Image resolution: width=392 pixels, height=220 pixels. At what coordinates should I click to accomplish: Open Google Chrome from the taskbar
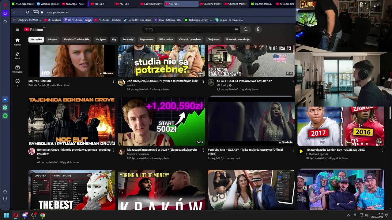coord(43,215)
